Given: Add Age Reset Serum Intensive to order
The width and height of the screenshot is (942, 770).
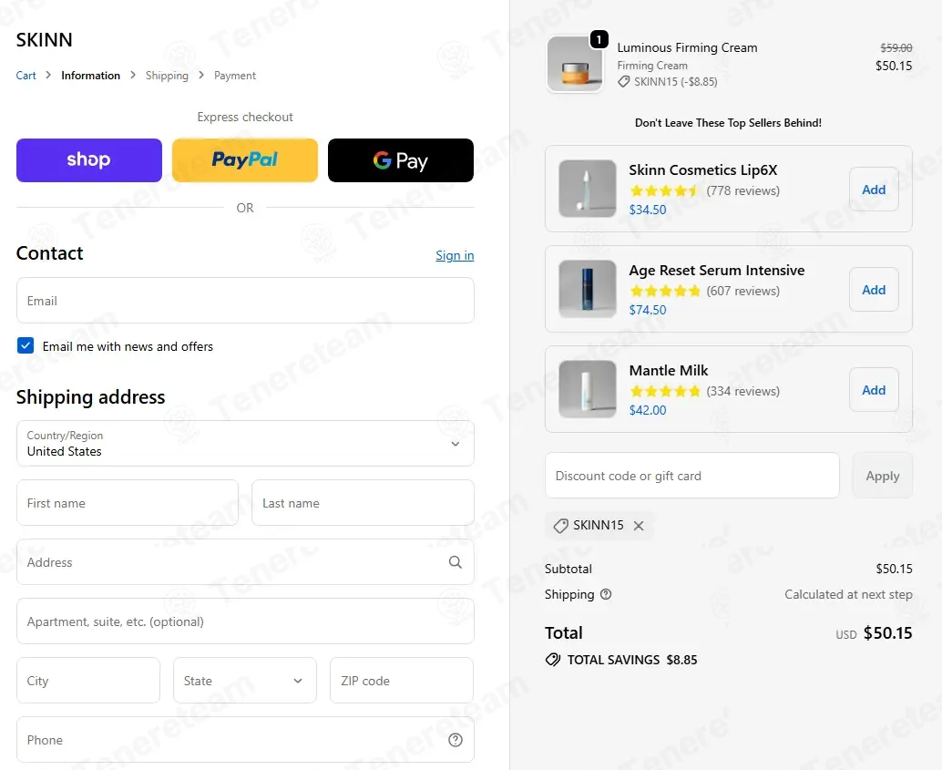Looking at the screenshot, I should 874,290.
